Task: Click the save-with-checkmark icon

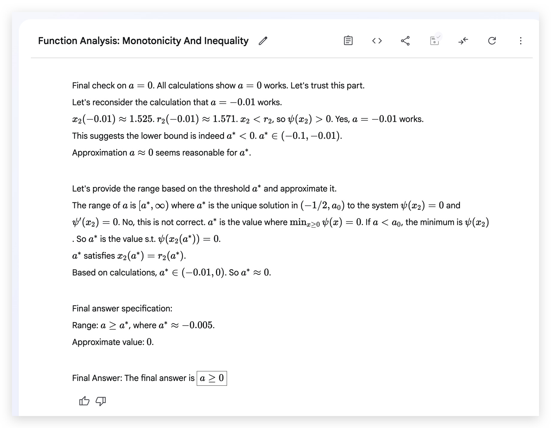Action: pos(435,40)
